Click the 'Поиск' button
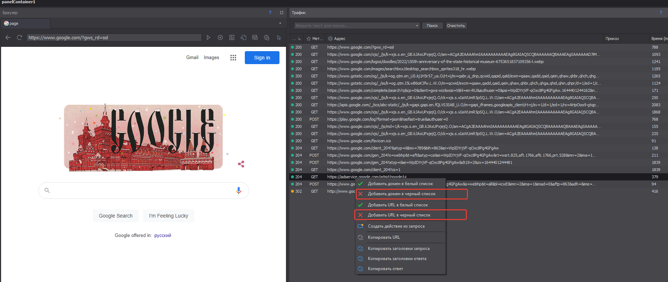 tap(432, 26)
